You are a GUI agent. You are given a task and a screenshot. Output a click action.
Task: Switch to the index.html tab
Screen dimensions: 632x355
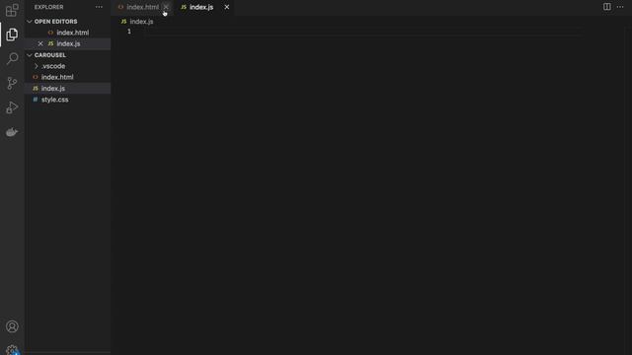click(x=142, y=7)
